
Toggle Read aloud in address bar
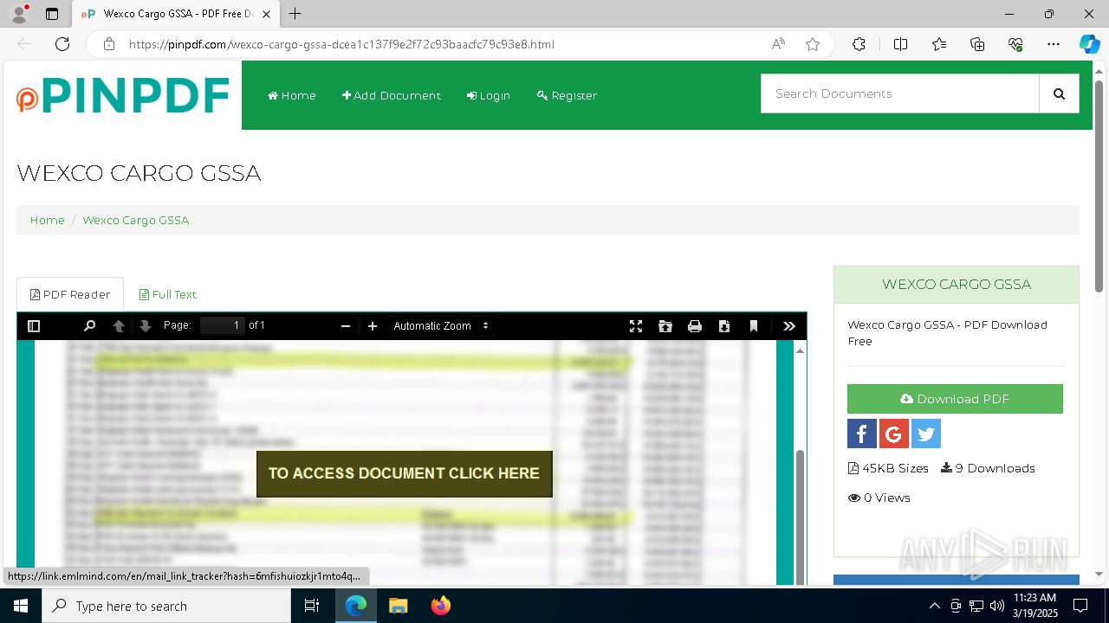(x=778, y=44)
